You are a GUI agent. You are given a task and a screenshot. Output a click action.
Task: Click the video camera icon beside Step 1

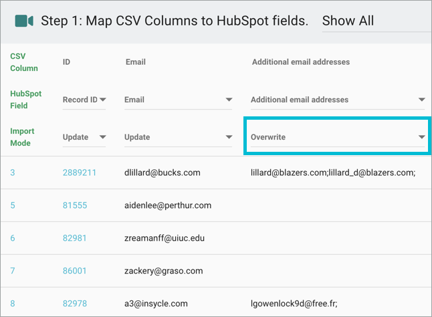24,21
